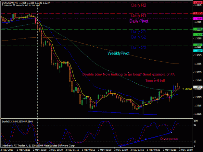Image resolution: width=203 pixels, height=152 pixels.
Task: Click the 1.3255 price scale value
Action: pyautogui.click(x=198, y=72)
